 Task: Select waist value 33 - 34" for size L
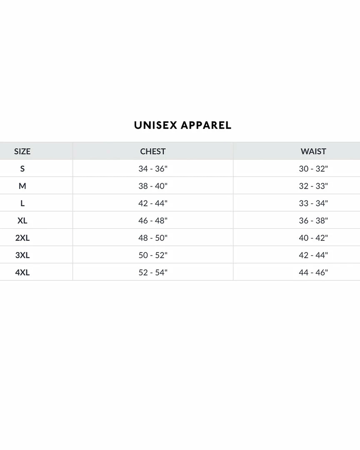point(313,203)
